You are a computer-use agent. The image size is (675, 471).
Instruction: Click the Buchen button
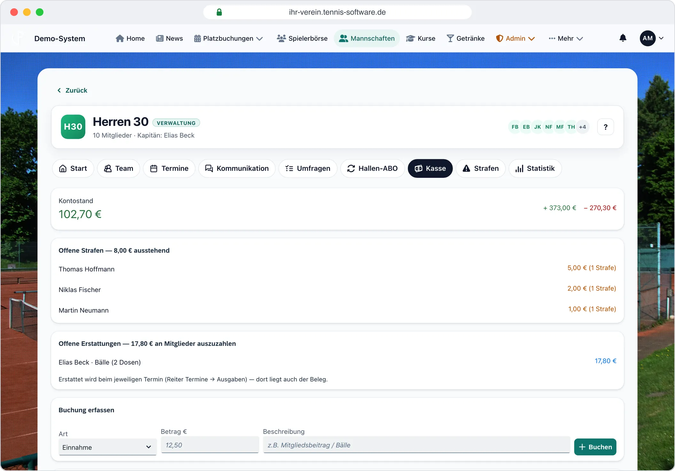point(595,447)
